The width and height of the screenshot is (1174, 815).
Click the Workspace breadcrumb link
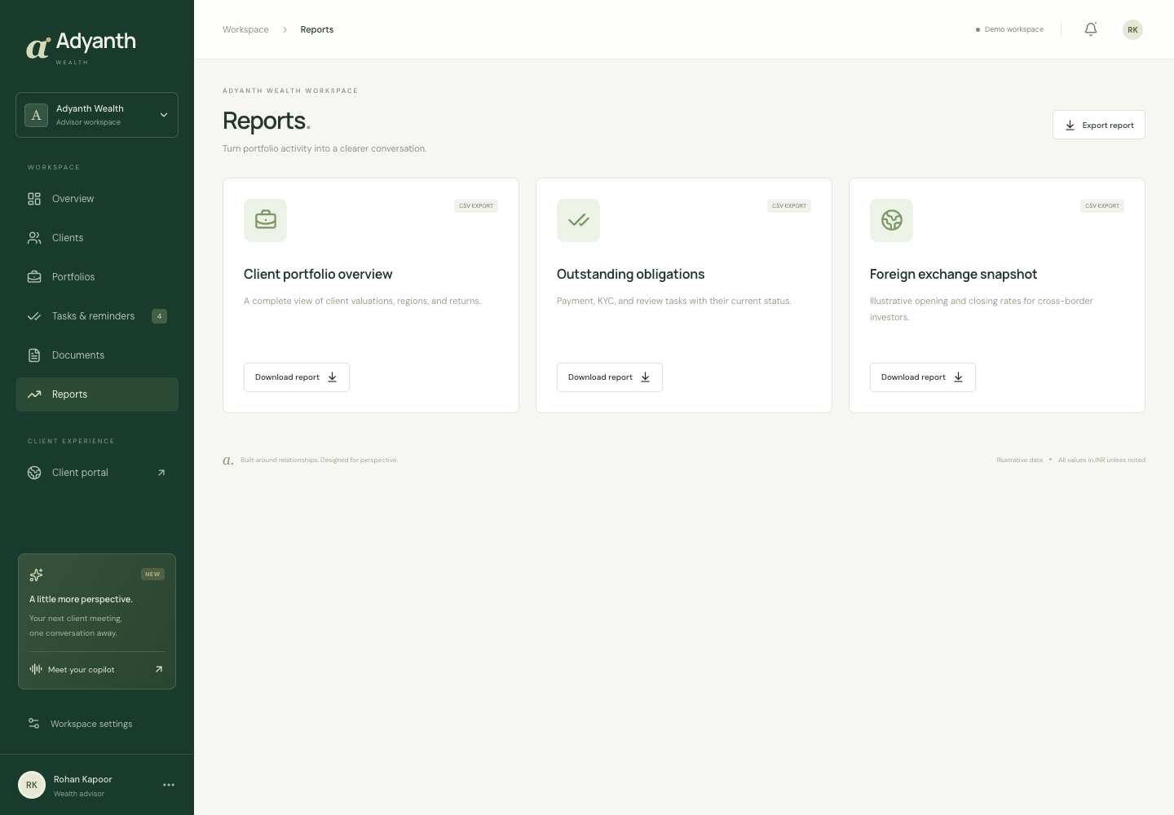coord(245,29)
